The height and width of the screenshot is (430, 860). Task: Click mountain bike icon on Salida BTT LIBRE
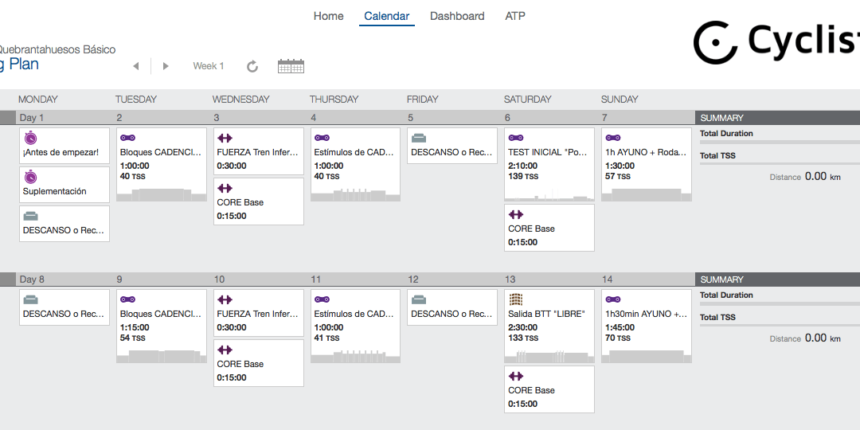pyautogui.click(x=515, y=299)
